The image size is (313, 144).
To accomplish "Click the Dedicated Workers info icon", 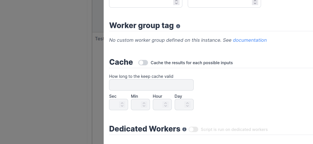I will (x=184, y=130).
